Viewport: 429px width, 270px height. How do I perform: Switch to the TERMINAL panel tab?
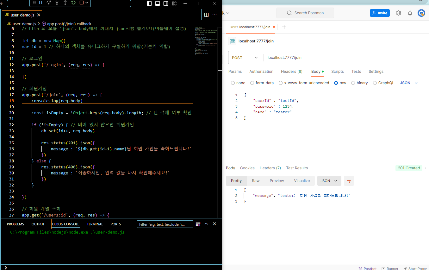pos(95,224)
